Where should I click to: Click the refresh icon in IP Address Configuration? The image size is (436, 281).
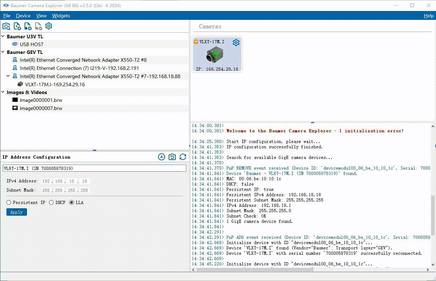pyautogui.click(x=183, y=157)
